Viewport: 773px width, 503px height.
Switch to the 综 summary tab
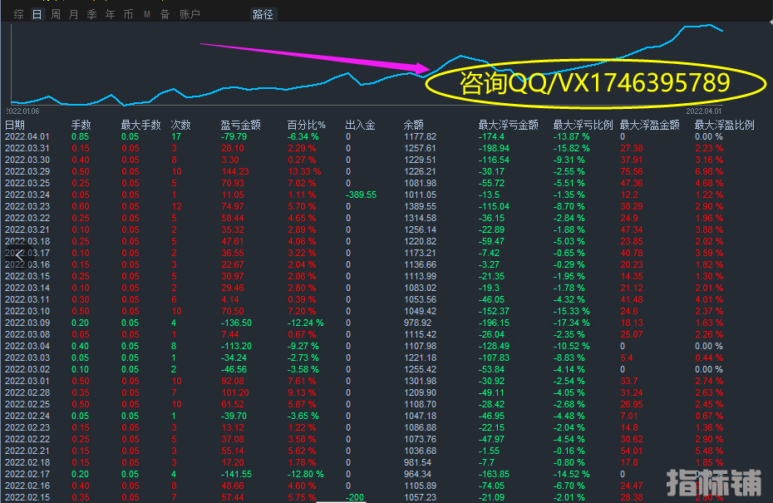[18, 14]
